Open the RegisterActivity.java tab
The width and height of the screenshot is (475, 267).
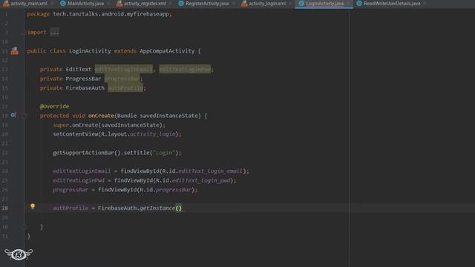(207, 3)
